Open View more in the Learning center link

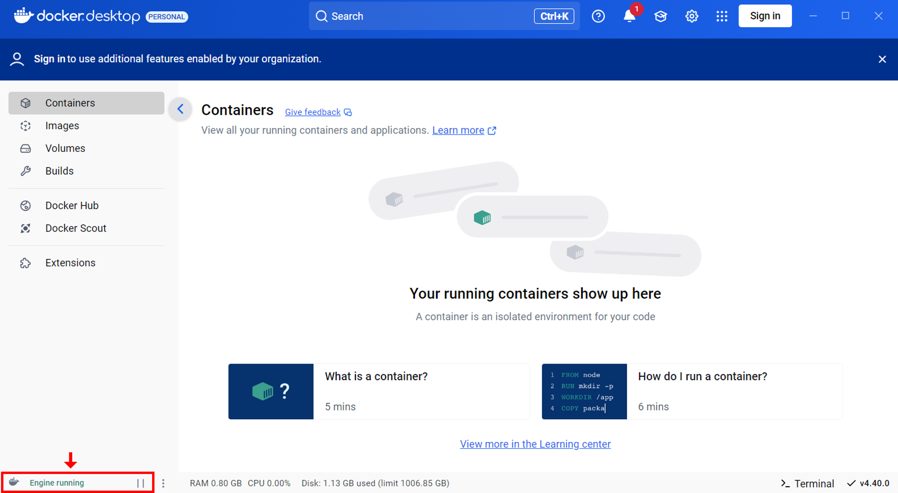coord(535,444)
